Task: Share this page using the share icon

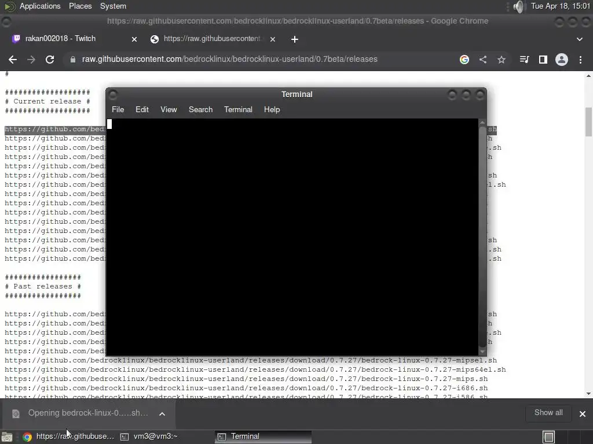Action: pyautogui.click(x=483, y=60)
